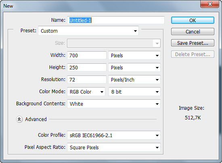Click the Resolution field showing 72
The height and width of the screenshot is (163, 222).
tap(87, 79)
